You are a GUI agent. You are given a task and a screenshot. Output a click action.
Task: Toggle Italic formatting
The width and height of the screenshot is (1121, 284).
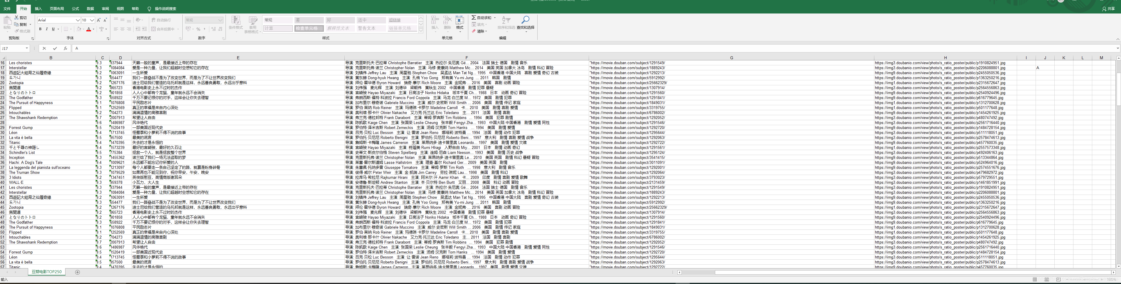pos(47,29)
